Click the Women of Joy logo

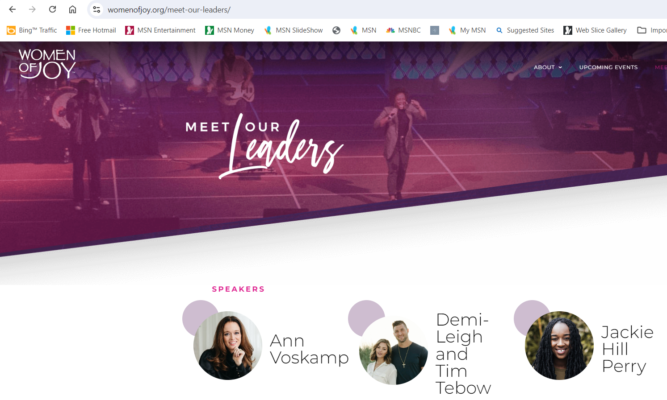(47, 64)
